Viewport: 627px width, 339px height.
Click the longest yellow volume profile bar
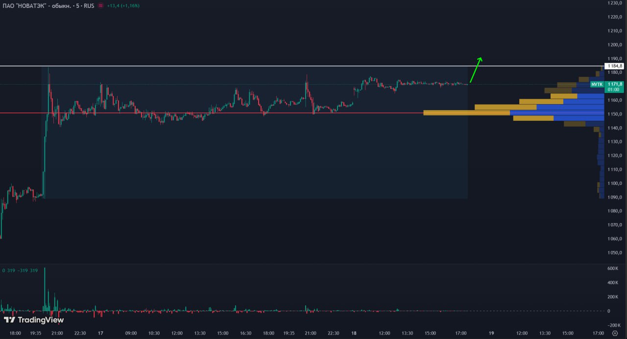(x=466, y=113)
